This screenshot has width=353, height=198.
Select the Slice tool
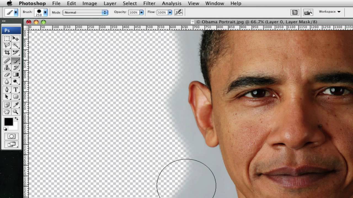click(16, 52)
